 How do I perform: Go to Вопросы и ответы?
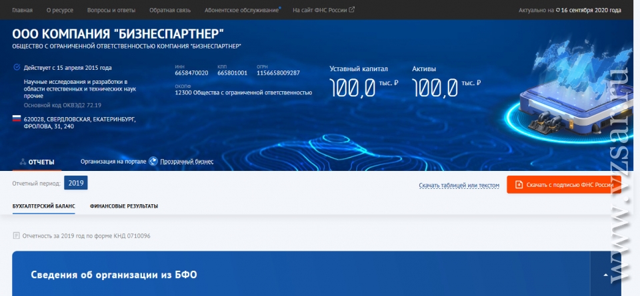pos(111,10)
